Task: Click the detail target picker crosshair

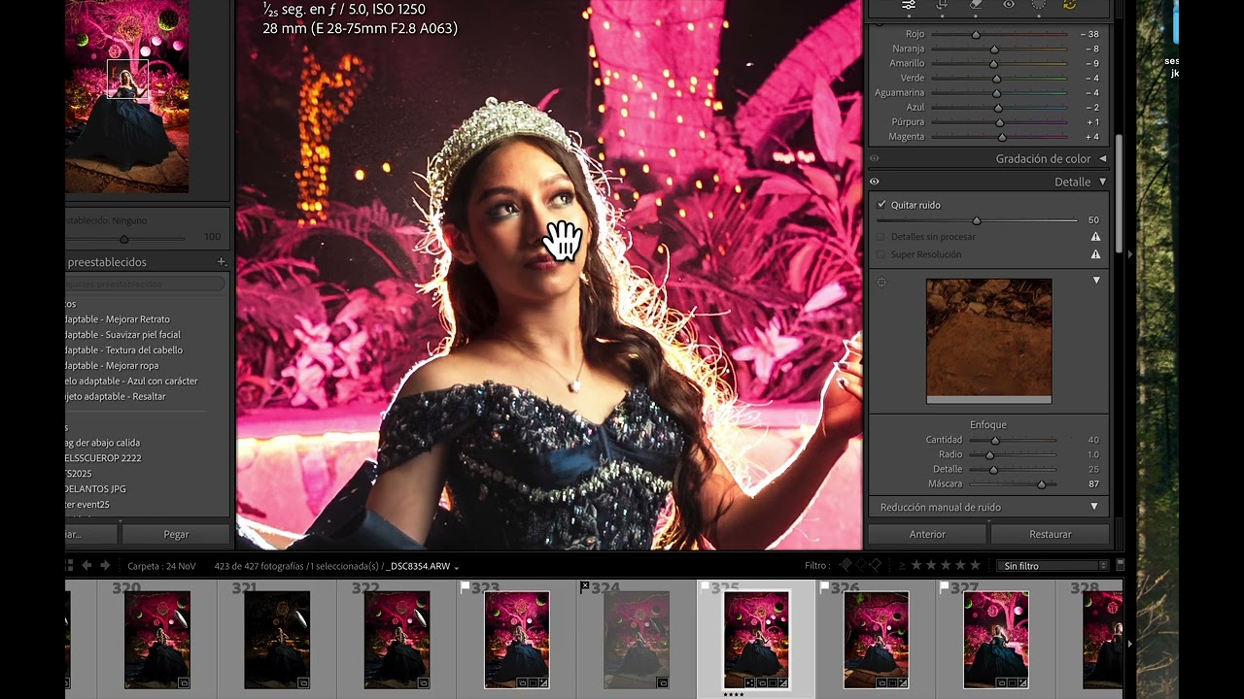Action: click(881, 283)
